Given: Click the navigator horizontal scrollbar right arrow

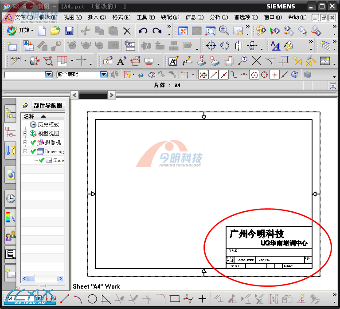Looking at the screenshot, I should pos(60,278).
